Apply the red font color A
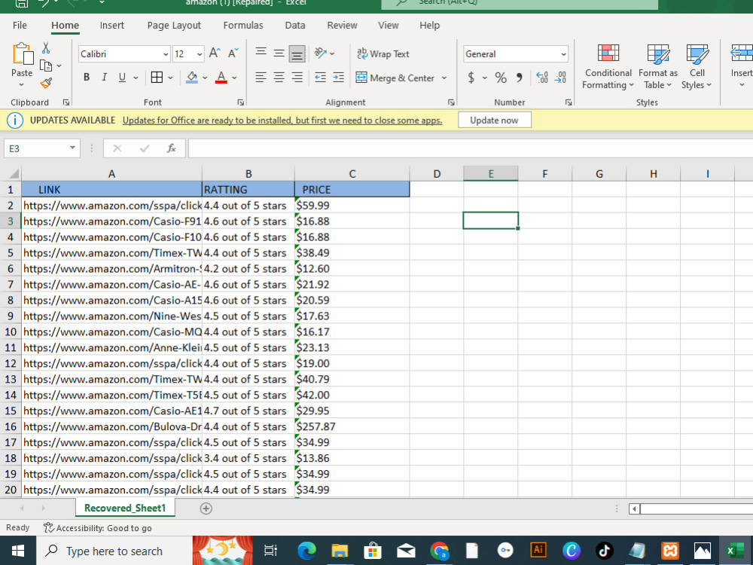The width and height of the screenshot is (753, 565). pyautogui.click(x=221, y=78)
